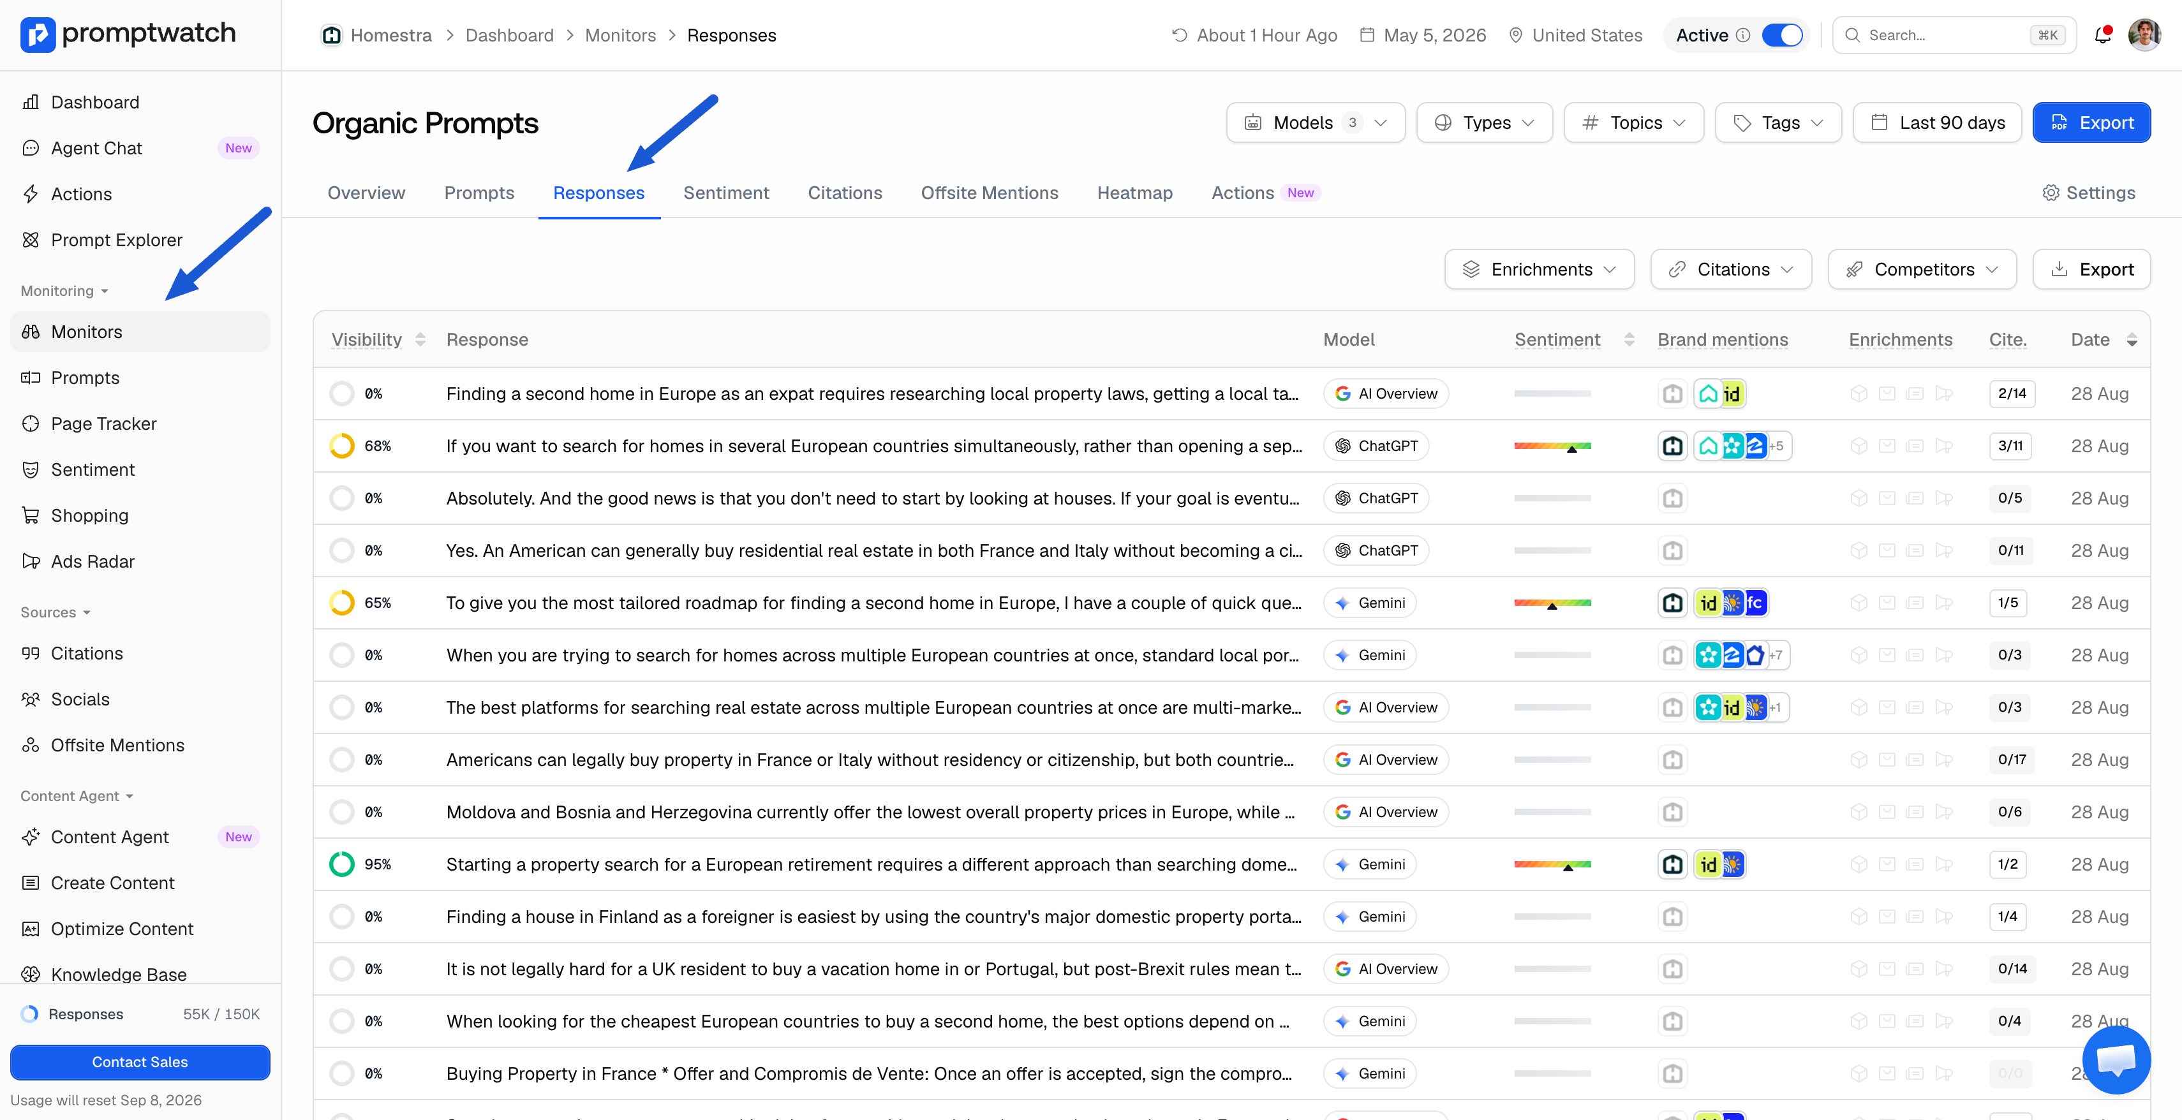Viewport: 2182px width, 1120px height.
Task: Focus the Search field
Action: pos(1954,36)
